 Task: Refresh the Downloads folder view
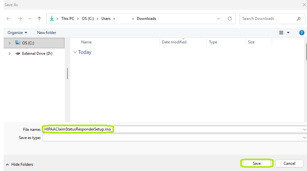click(x=230, y=19)
